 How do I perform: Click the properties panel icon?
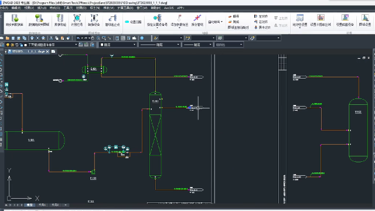coord(117,38)
